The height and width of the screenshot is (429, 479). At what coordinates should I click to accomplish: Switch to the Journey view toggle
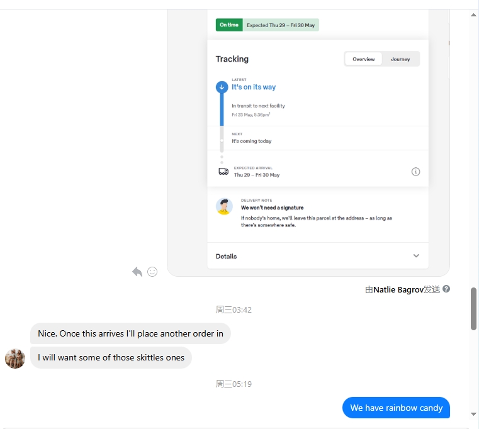(x=400, y=59)
